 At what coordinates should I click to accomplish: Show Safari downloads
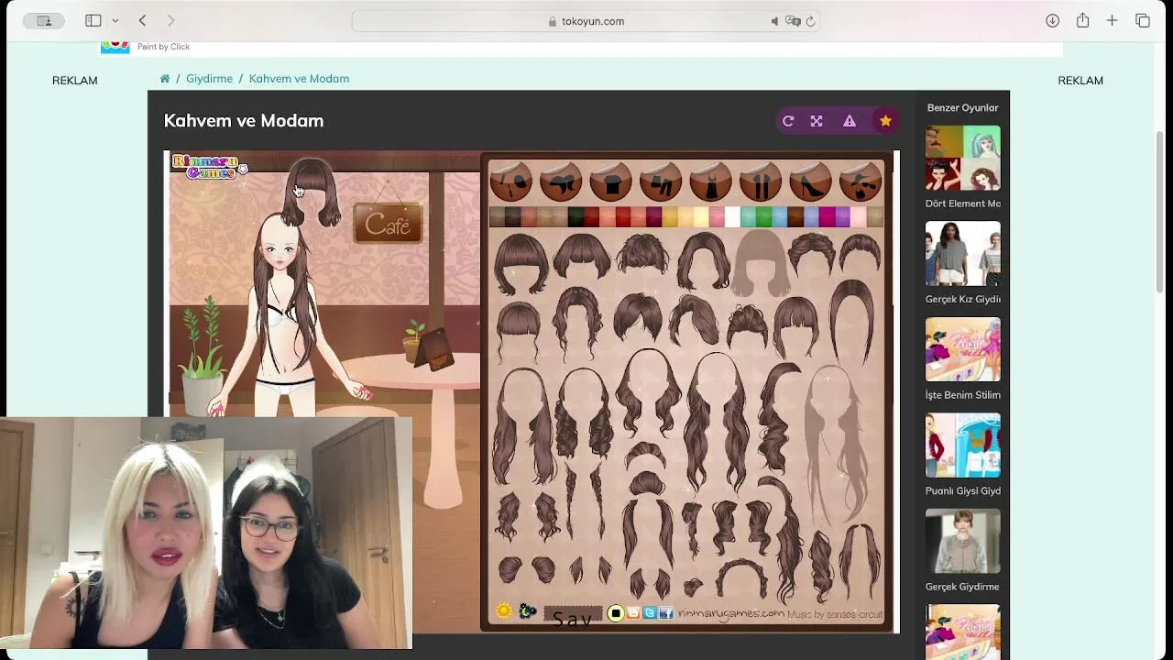tap(1053, 20)
